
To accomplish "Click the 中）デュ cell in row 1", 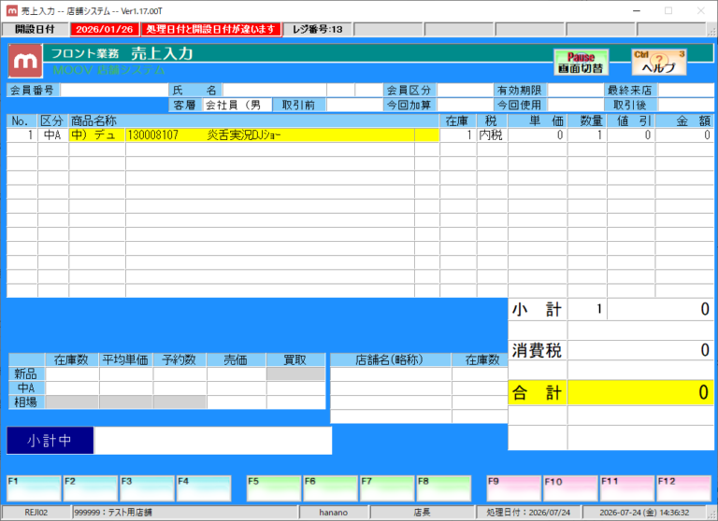I will [x=97, y=135].
